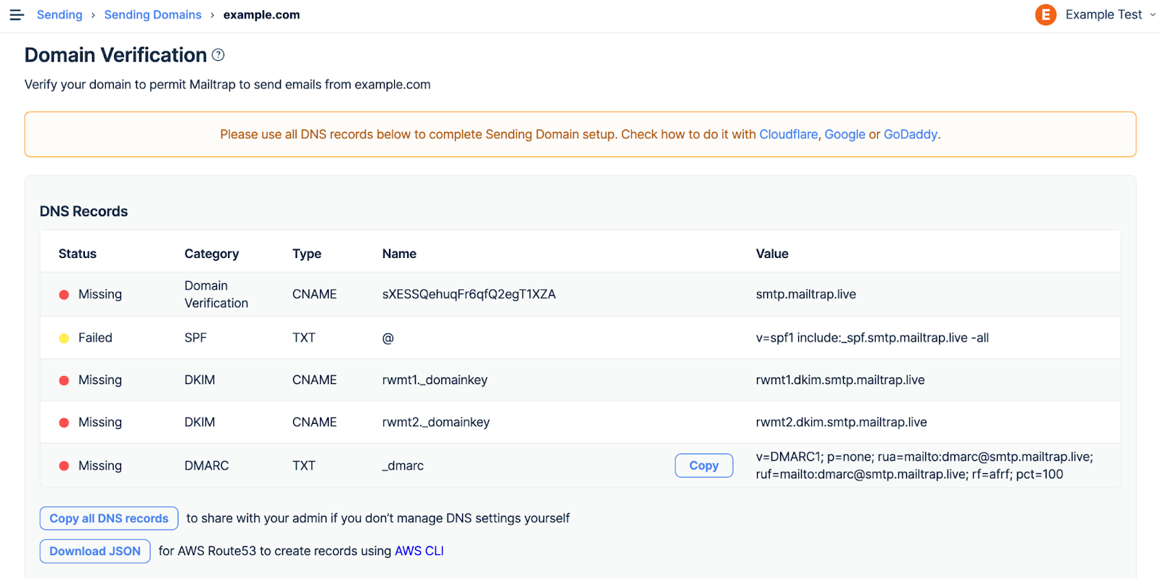This screenshot has width=1161, height=579.
Task: Download JSON for AWS Route53
Action: [x=95, y=551]
